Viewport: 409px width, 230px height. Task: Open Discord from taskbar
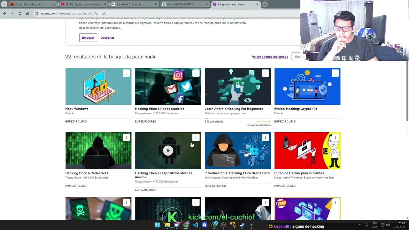pyautogui.click(x=176, y=225)
